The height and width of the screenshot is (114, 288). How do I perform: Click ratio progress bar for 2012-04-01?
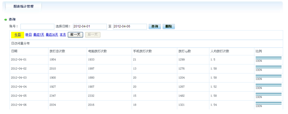(x=268, y=58)
